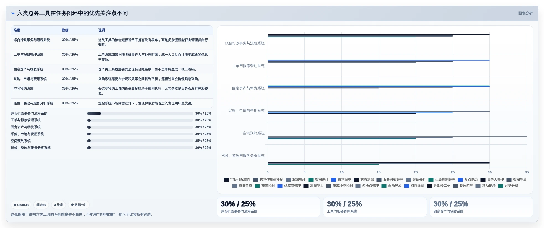
Task: Toggle the 审批可配置性 legend series
Action: (x=237, y=180)
